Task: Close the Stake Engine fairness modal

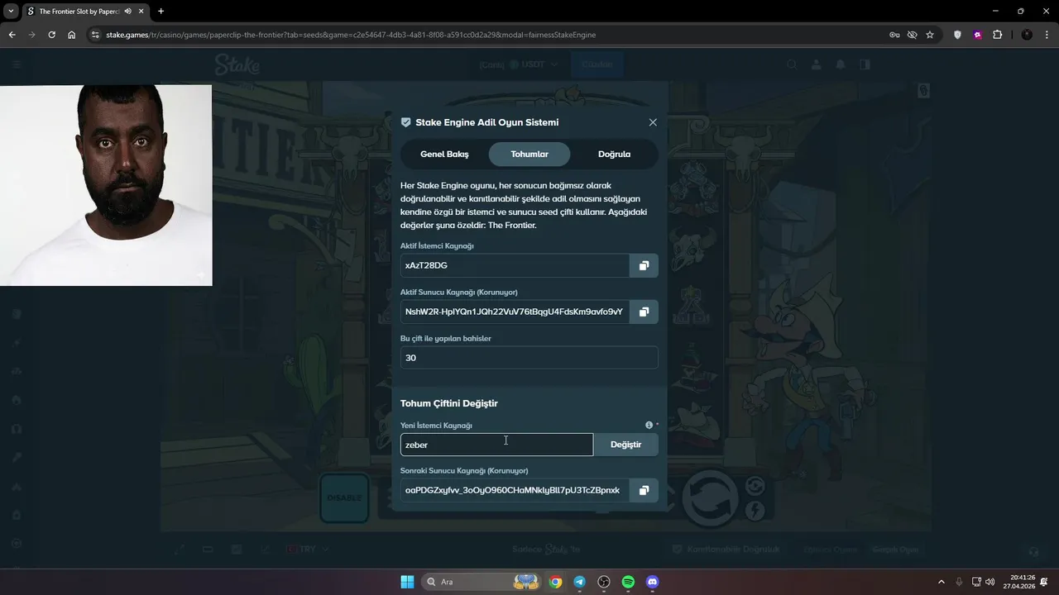Action: pos(653,122)
